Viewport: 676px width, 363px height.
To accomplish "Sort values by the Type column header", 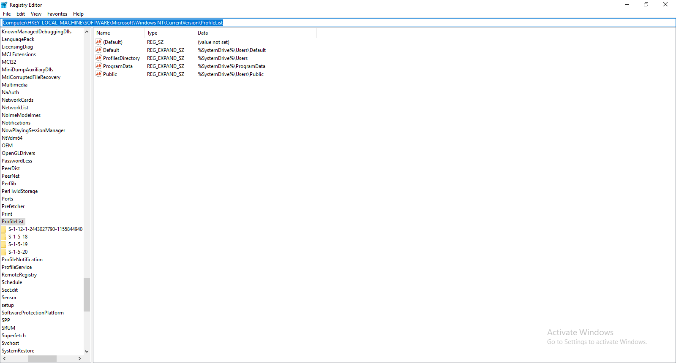I will coord(169,33).
